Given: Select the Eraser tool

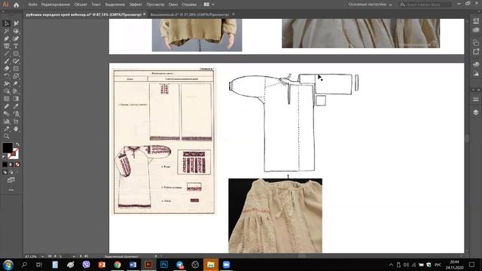Looking at the screenshot, I should tap(7, 69).
